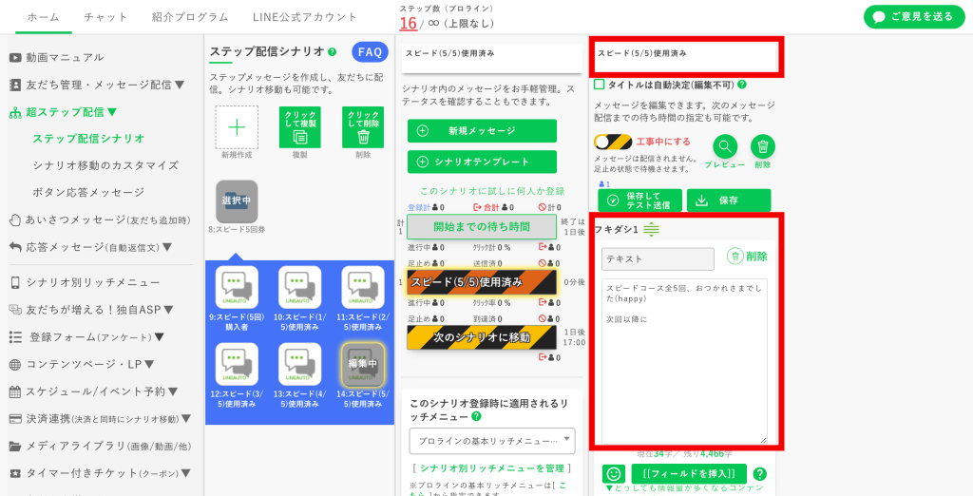
Task: Switch to the ホーム tab
Action: tap(44, 17)
